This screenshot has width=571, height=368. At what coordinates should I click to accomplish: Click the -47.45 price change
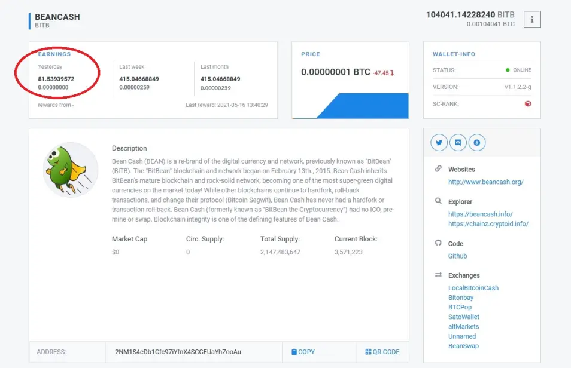[381, 73]
